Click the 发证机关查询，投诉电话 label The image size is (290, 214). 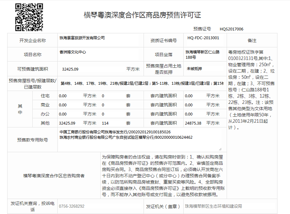pyautogui.click(x=33, y=206)
